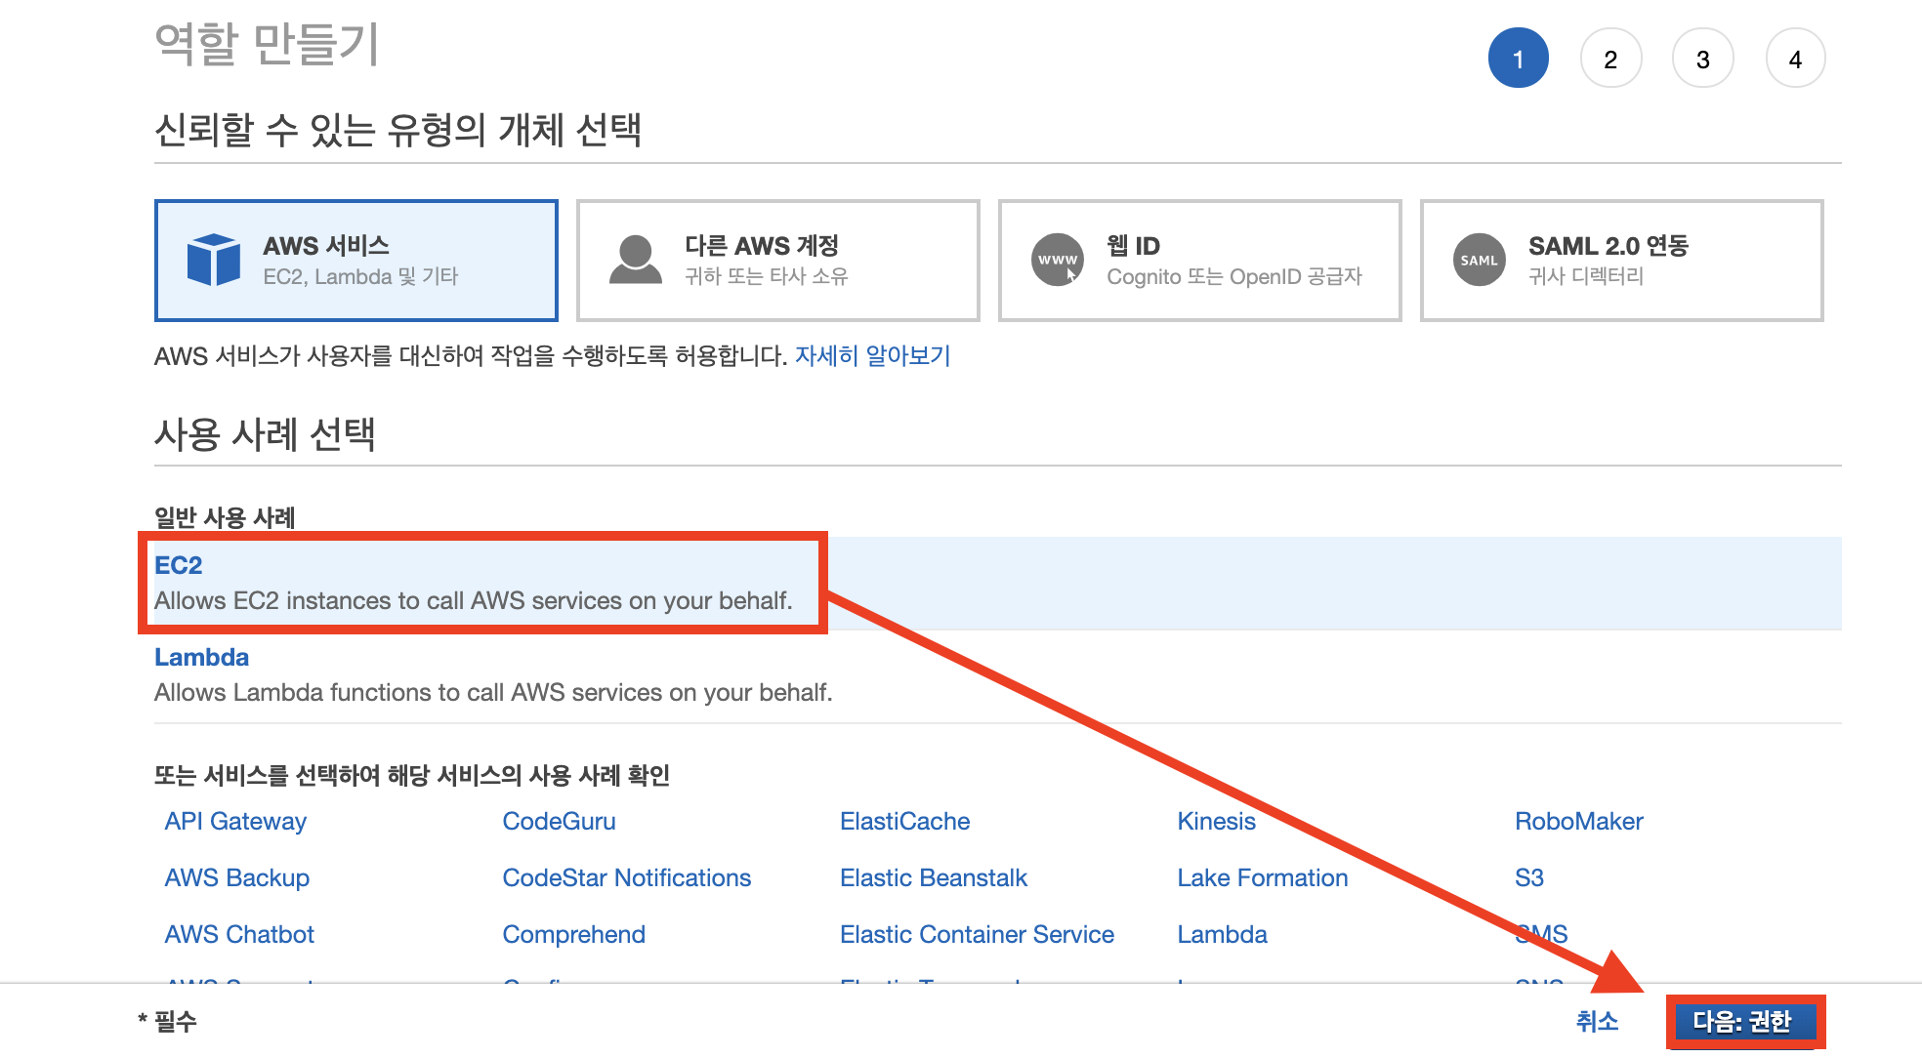Go to step 2 circle
The width and height of the screenshot is (1922, 1058).
1610,59
